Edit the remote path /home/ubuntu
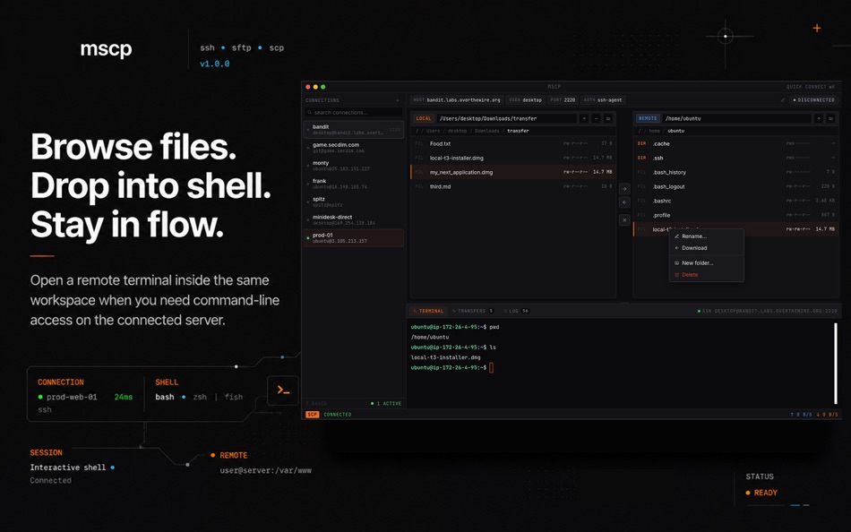 click(x=736, y=118)
